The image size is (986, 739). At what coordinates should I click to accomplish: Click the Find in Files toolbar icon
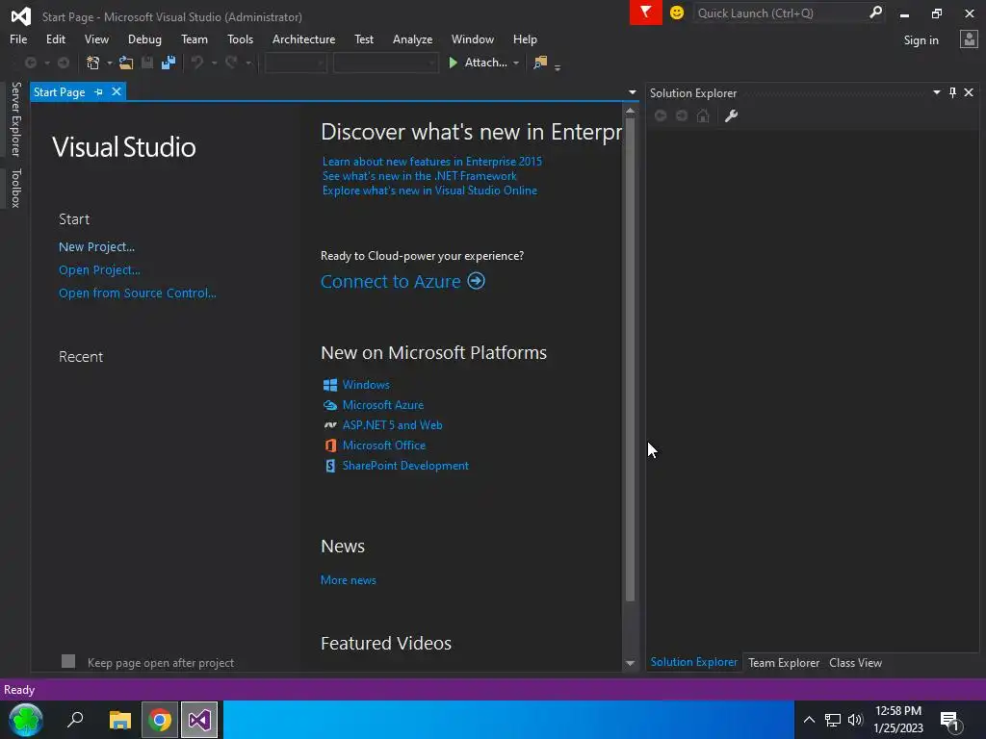[x=539, y=63]
